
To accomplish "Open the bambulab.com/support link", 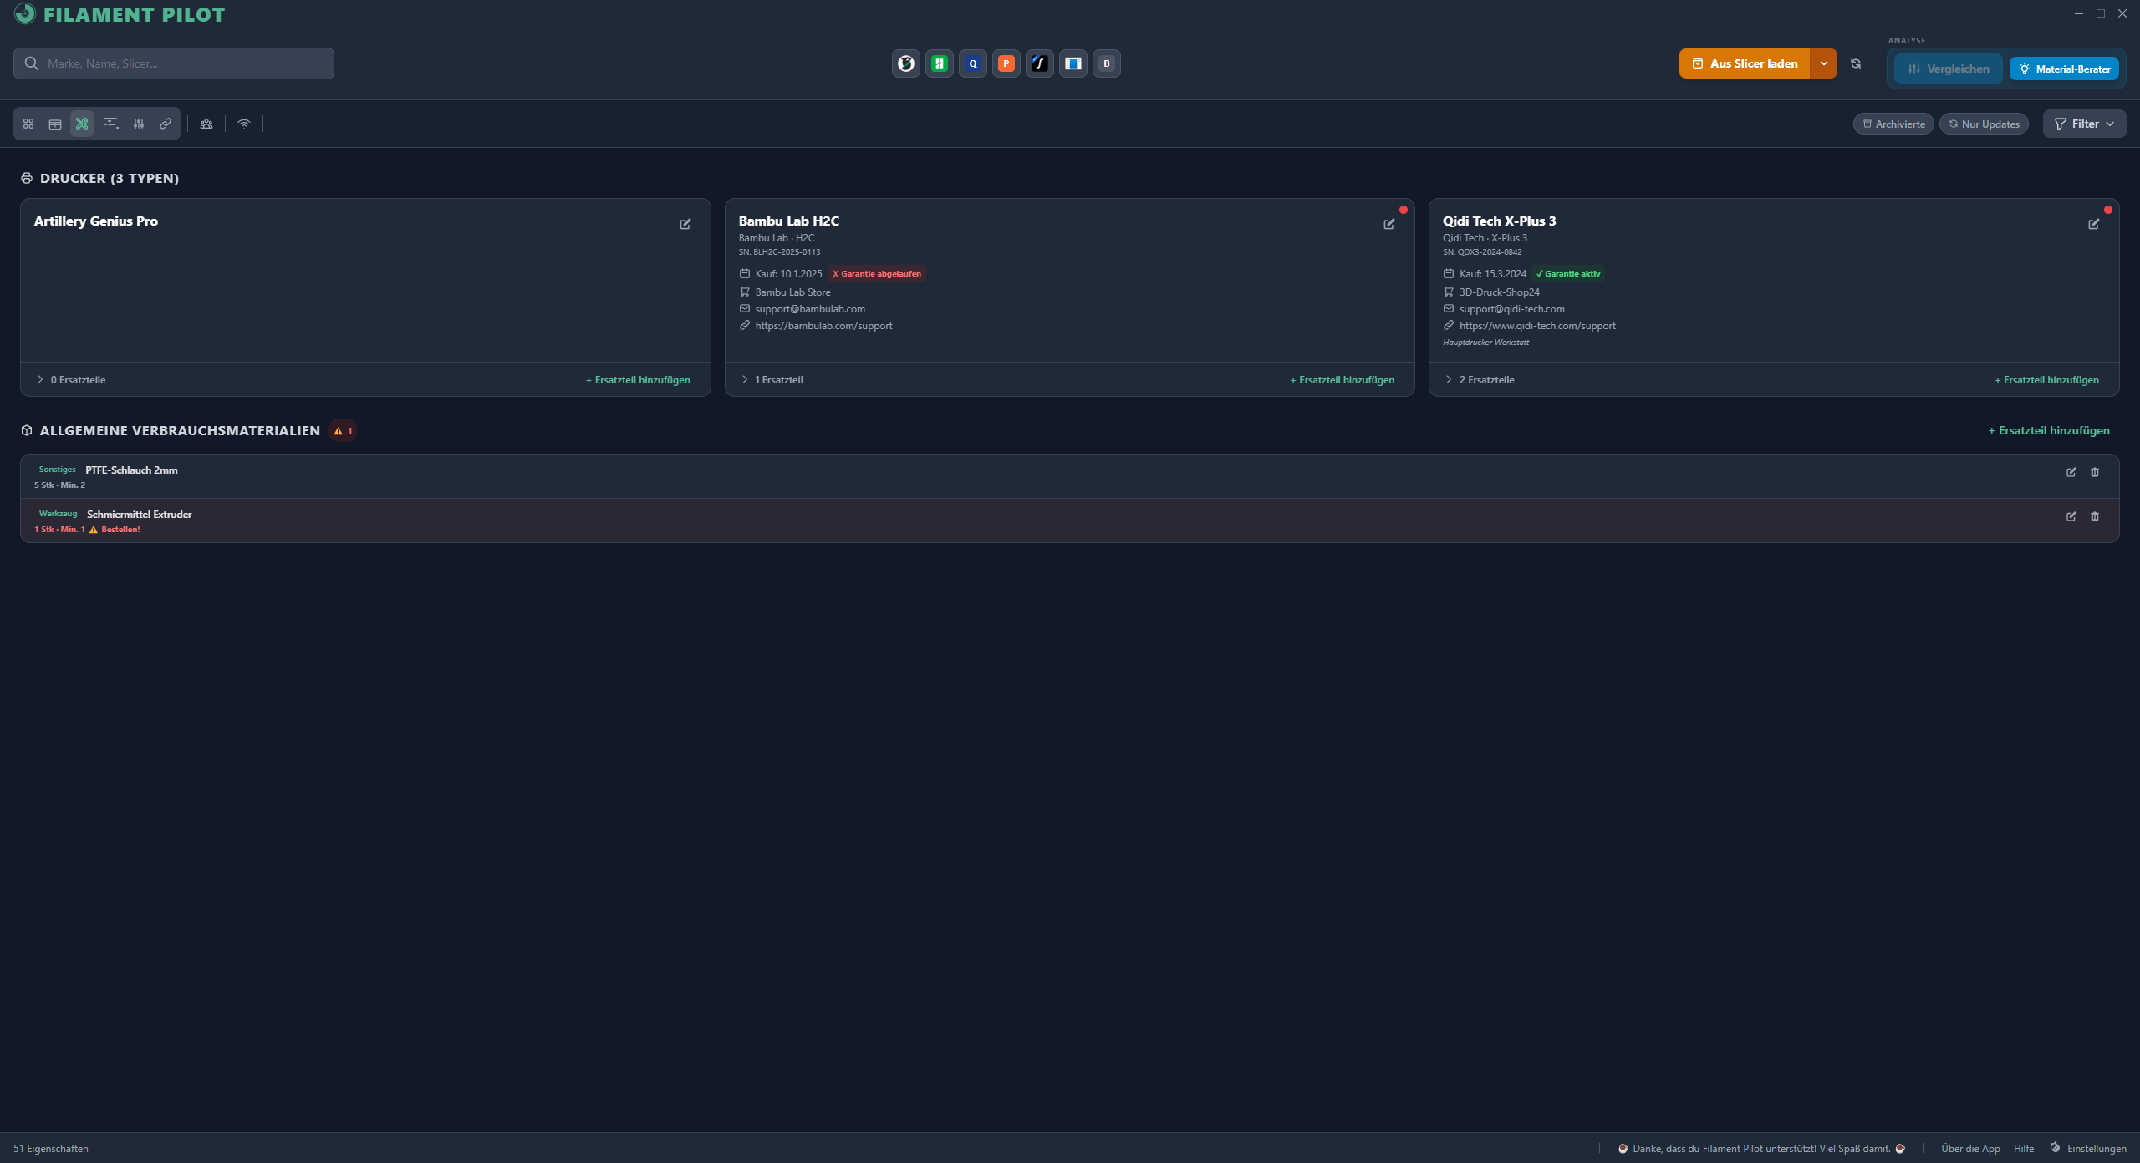I will [823, 326].
